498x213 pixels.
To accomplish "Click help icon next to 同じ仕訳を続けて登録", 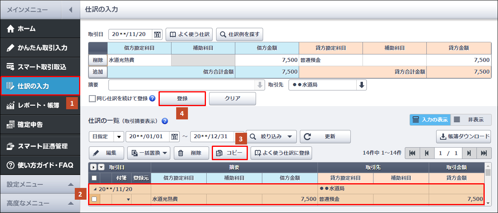I will [152, 99].
